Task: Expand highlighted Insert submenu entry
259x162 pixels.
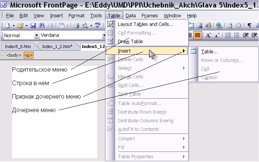Action: point(147,51)
